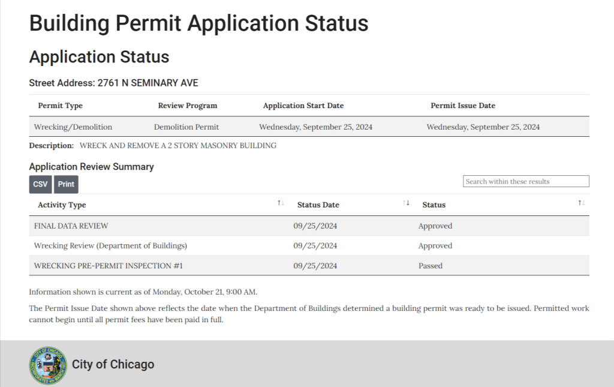Screen dimensions: 614x387
Task: Select the FINAL DATA REVIEW row
Action: [71, 226]
